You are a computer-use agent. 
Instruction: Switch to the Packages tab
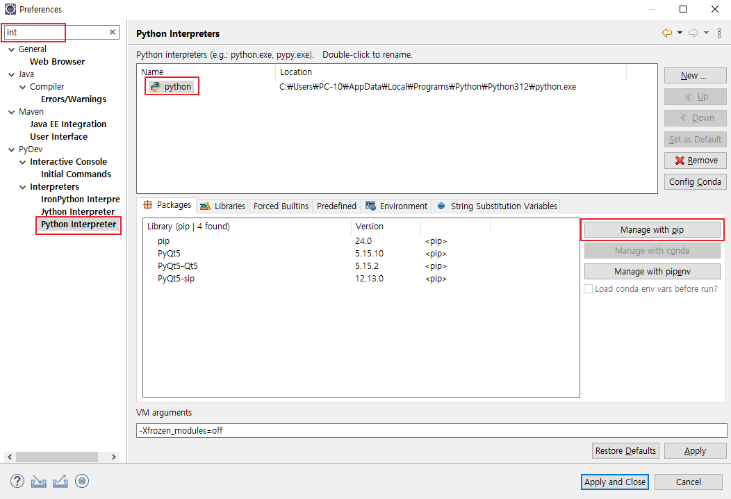pos(167,205)
